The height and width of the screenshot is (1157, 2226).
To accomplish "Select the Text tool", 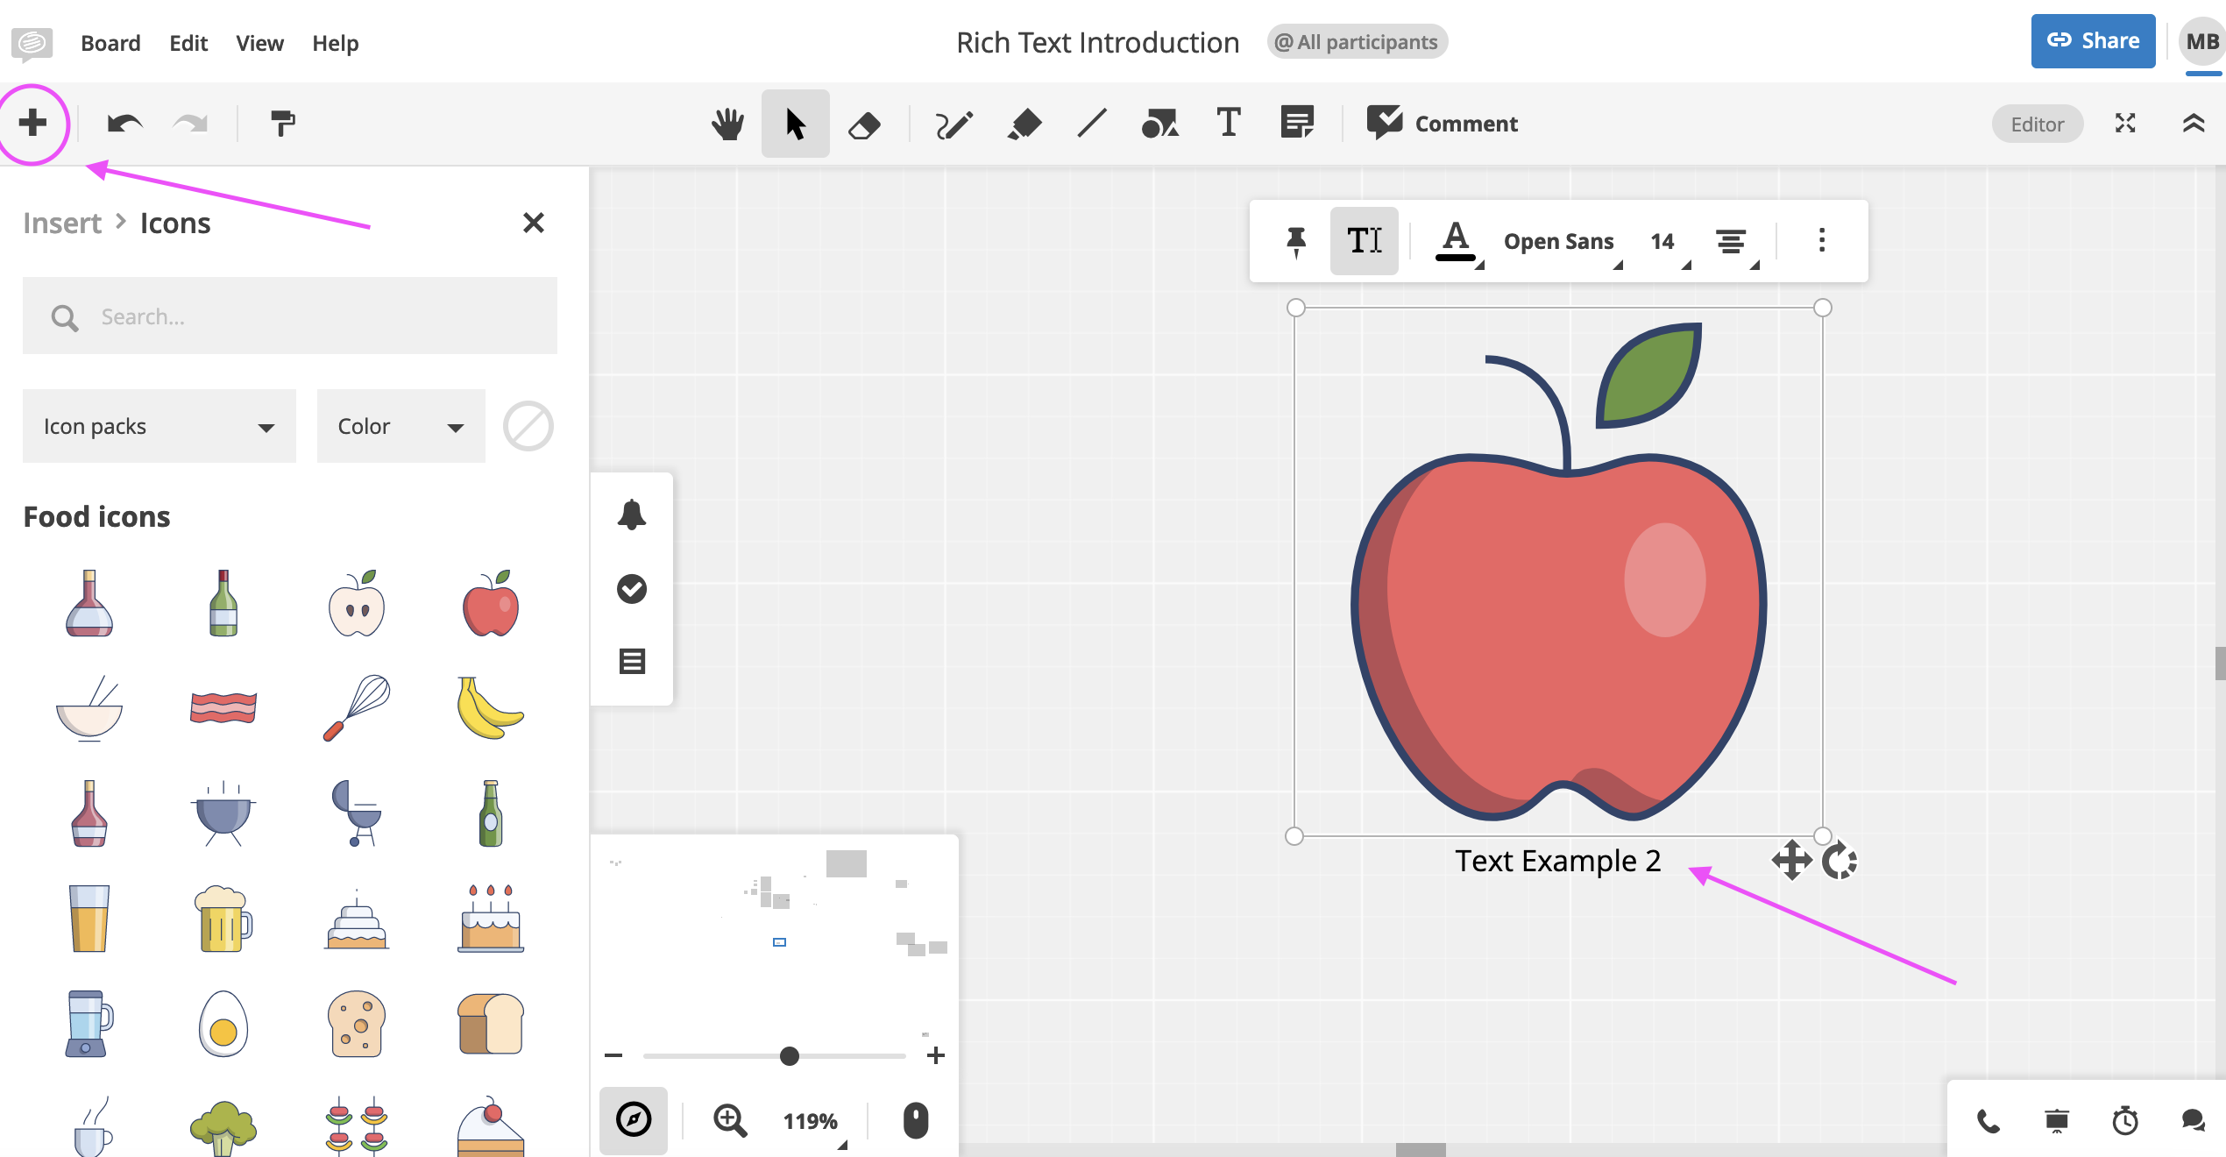I will tap(1228, 124).
